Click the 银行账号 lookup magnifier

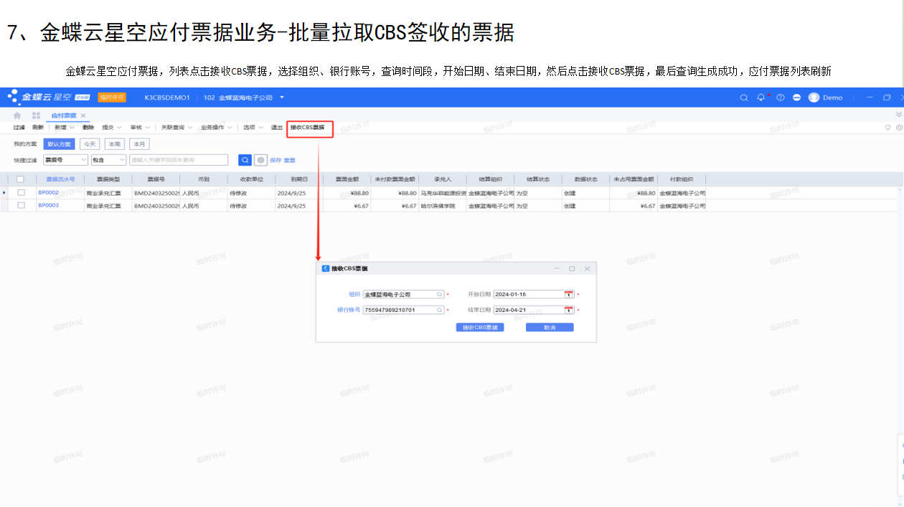click(440, 310)
